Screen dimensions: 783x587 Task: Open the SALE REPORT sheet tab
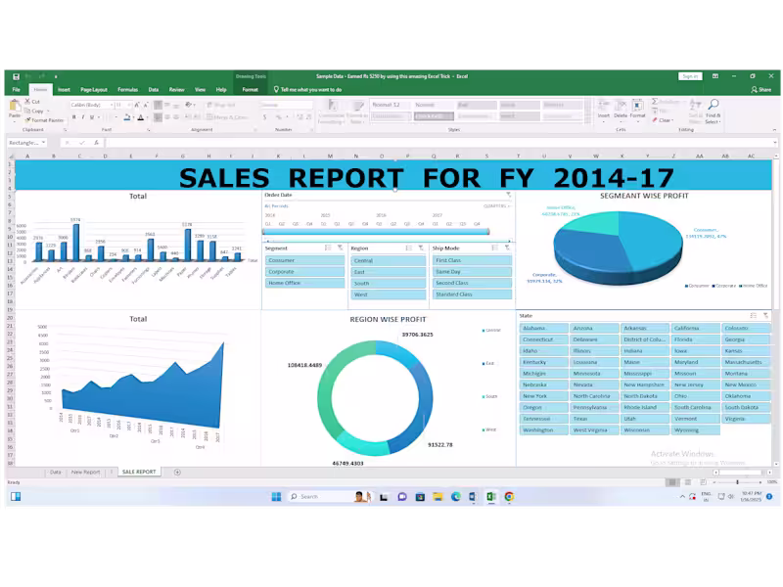137,471
